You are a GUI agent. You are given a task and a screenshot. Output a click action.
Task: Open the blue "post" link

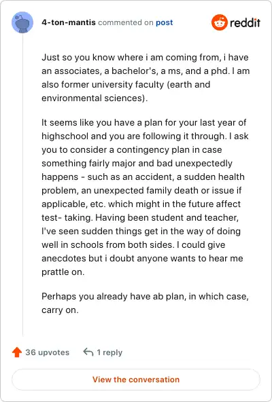[x=165, y=23]
